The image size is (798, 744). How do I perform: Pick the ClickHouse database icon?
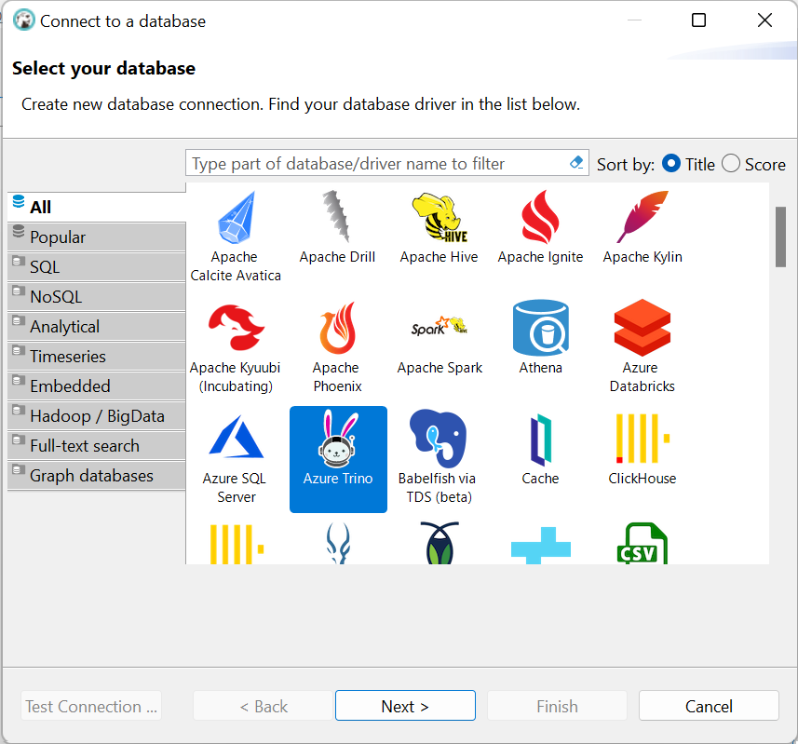click(642, 439)
